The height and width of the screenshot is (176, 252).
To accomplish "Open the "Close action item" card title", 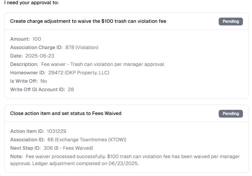I will coord(66,114).
